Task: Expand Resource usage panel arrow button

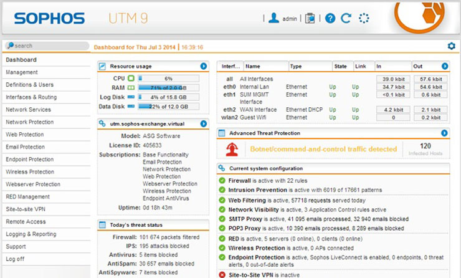Action: tap(204, 66)
